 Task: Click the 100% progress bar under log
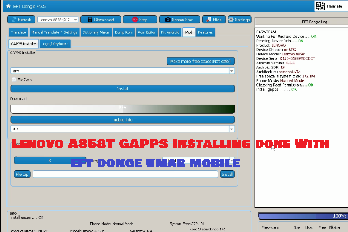point(303,216)
